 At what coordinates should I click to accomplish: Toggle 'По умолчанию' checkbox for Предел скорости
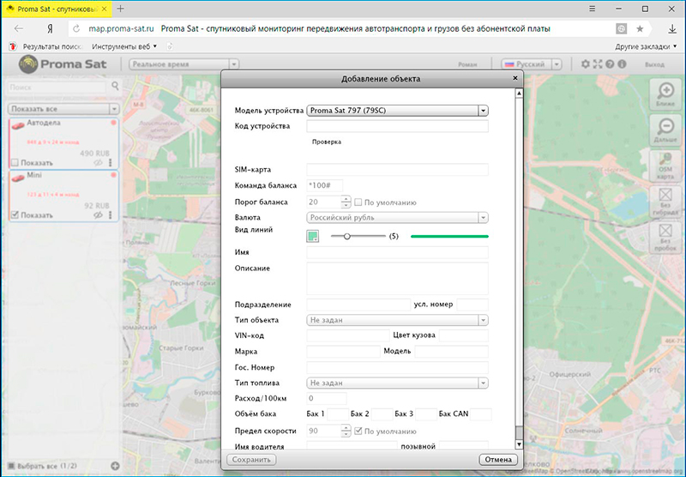358,431
